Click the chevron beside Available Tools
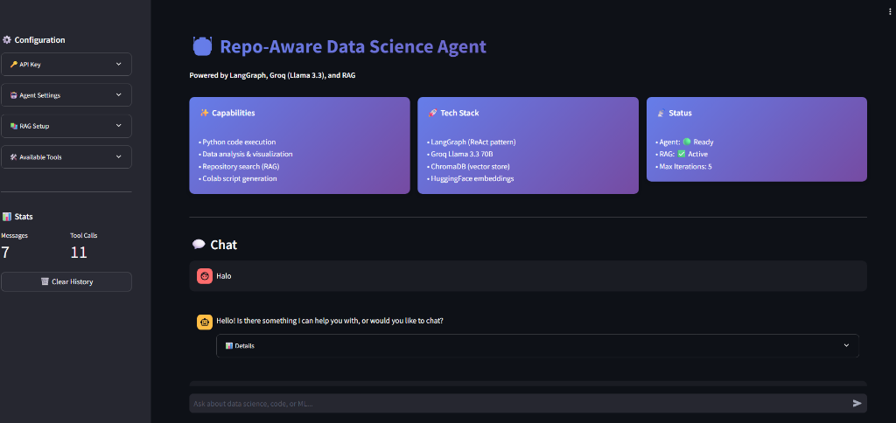This screenshot has width=896, height=423. pyautogui.click(x=119, y=156)
